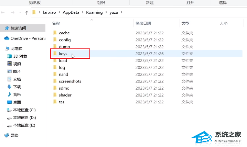Click the shader folder name
The height and width of the screenshot is (147, 247).
click(x=65, y=95)
